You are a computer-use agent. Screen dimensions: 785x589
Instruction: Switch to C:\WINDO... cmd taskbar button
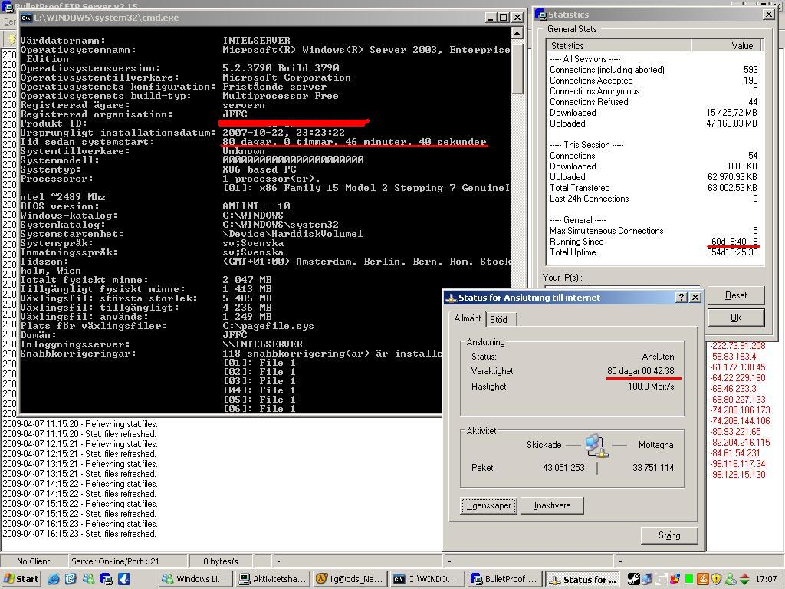(428, 579)
